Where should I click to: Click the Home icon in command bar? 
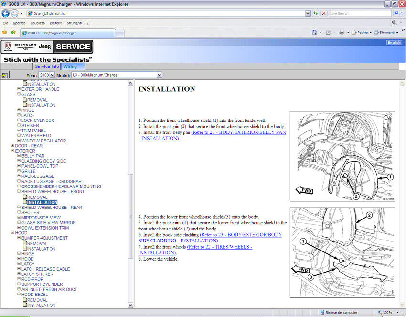314,33
